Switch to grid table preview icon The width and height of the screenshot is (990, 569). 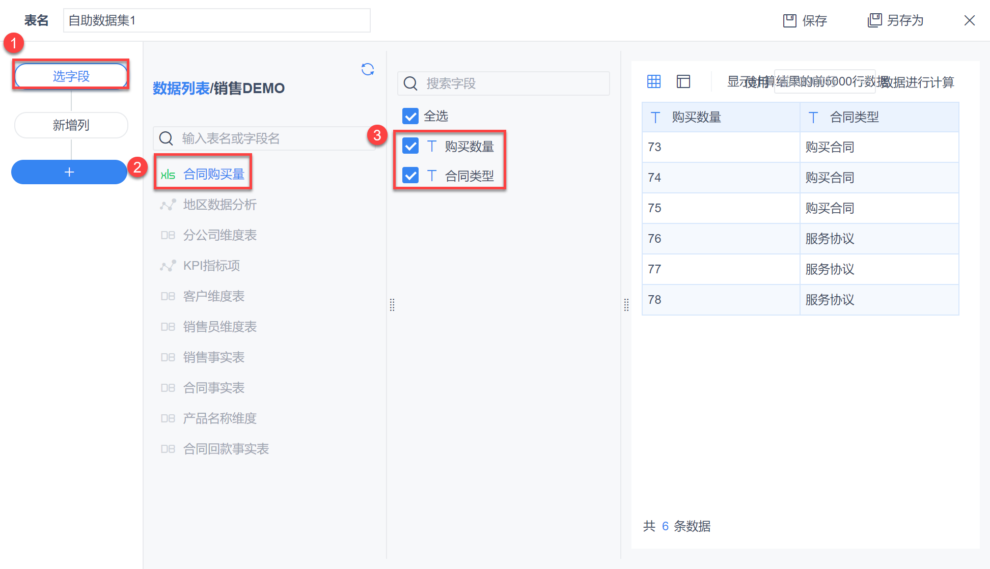[x=654, y=81]
